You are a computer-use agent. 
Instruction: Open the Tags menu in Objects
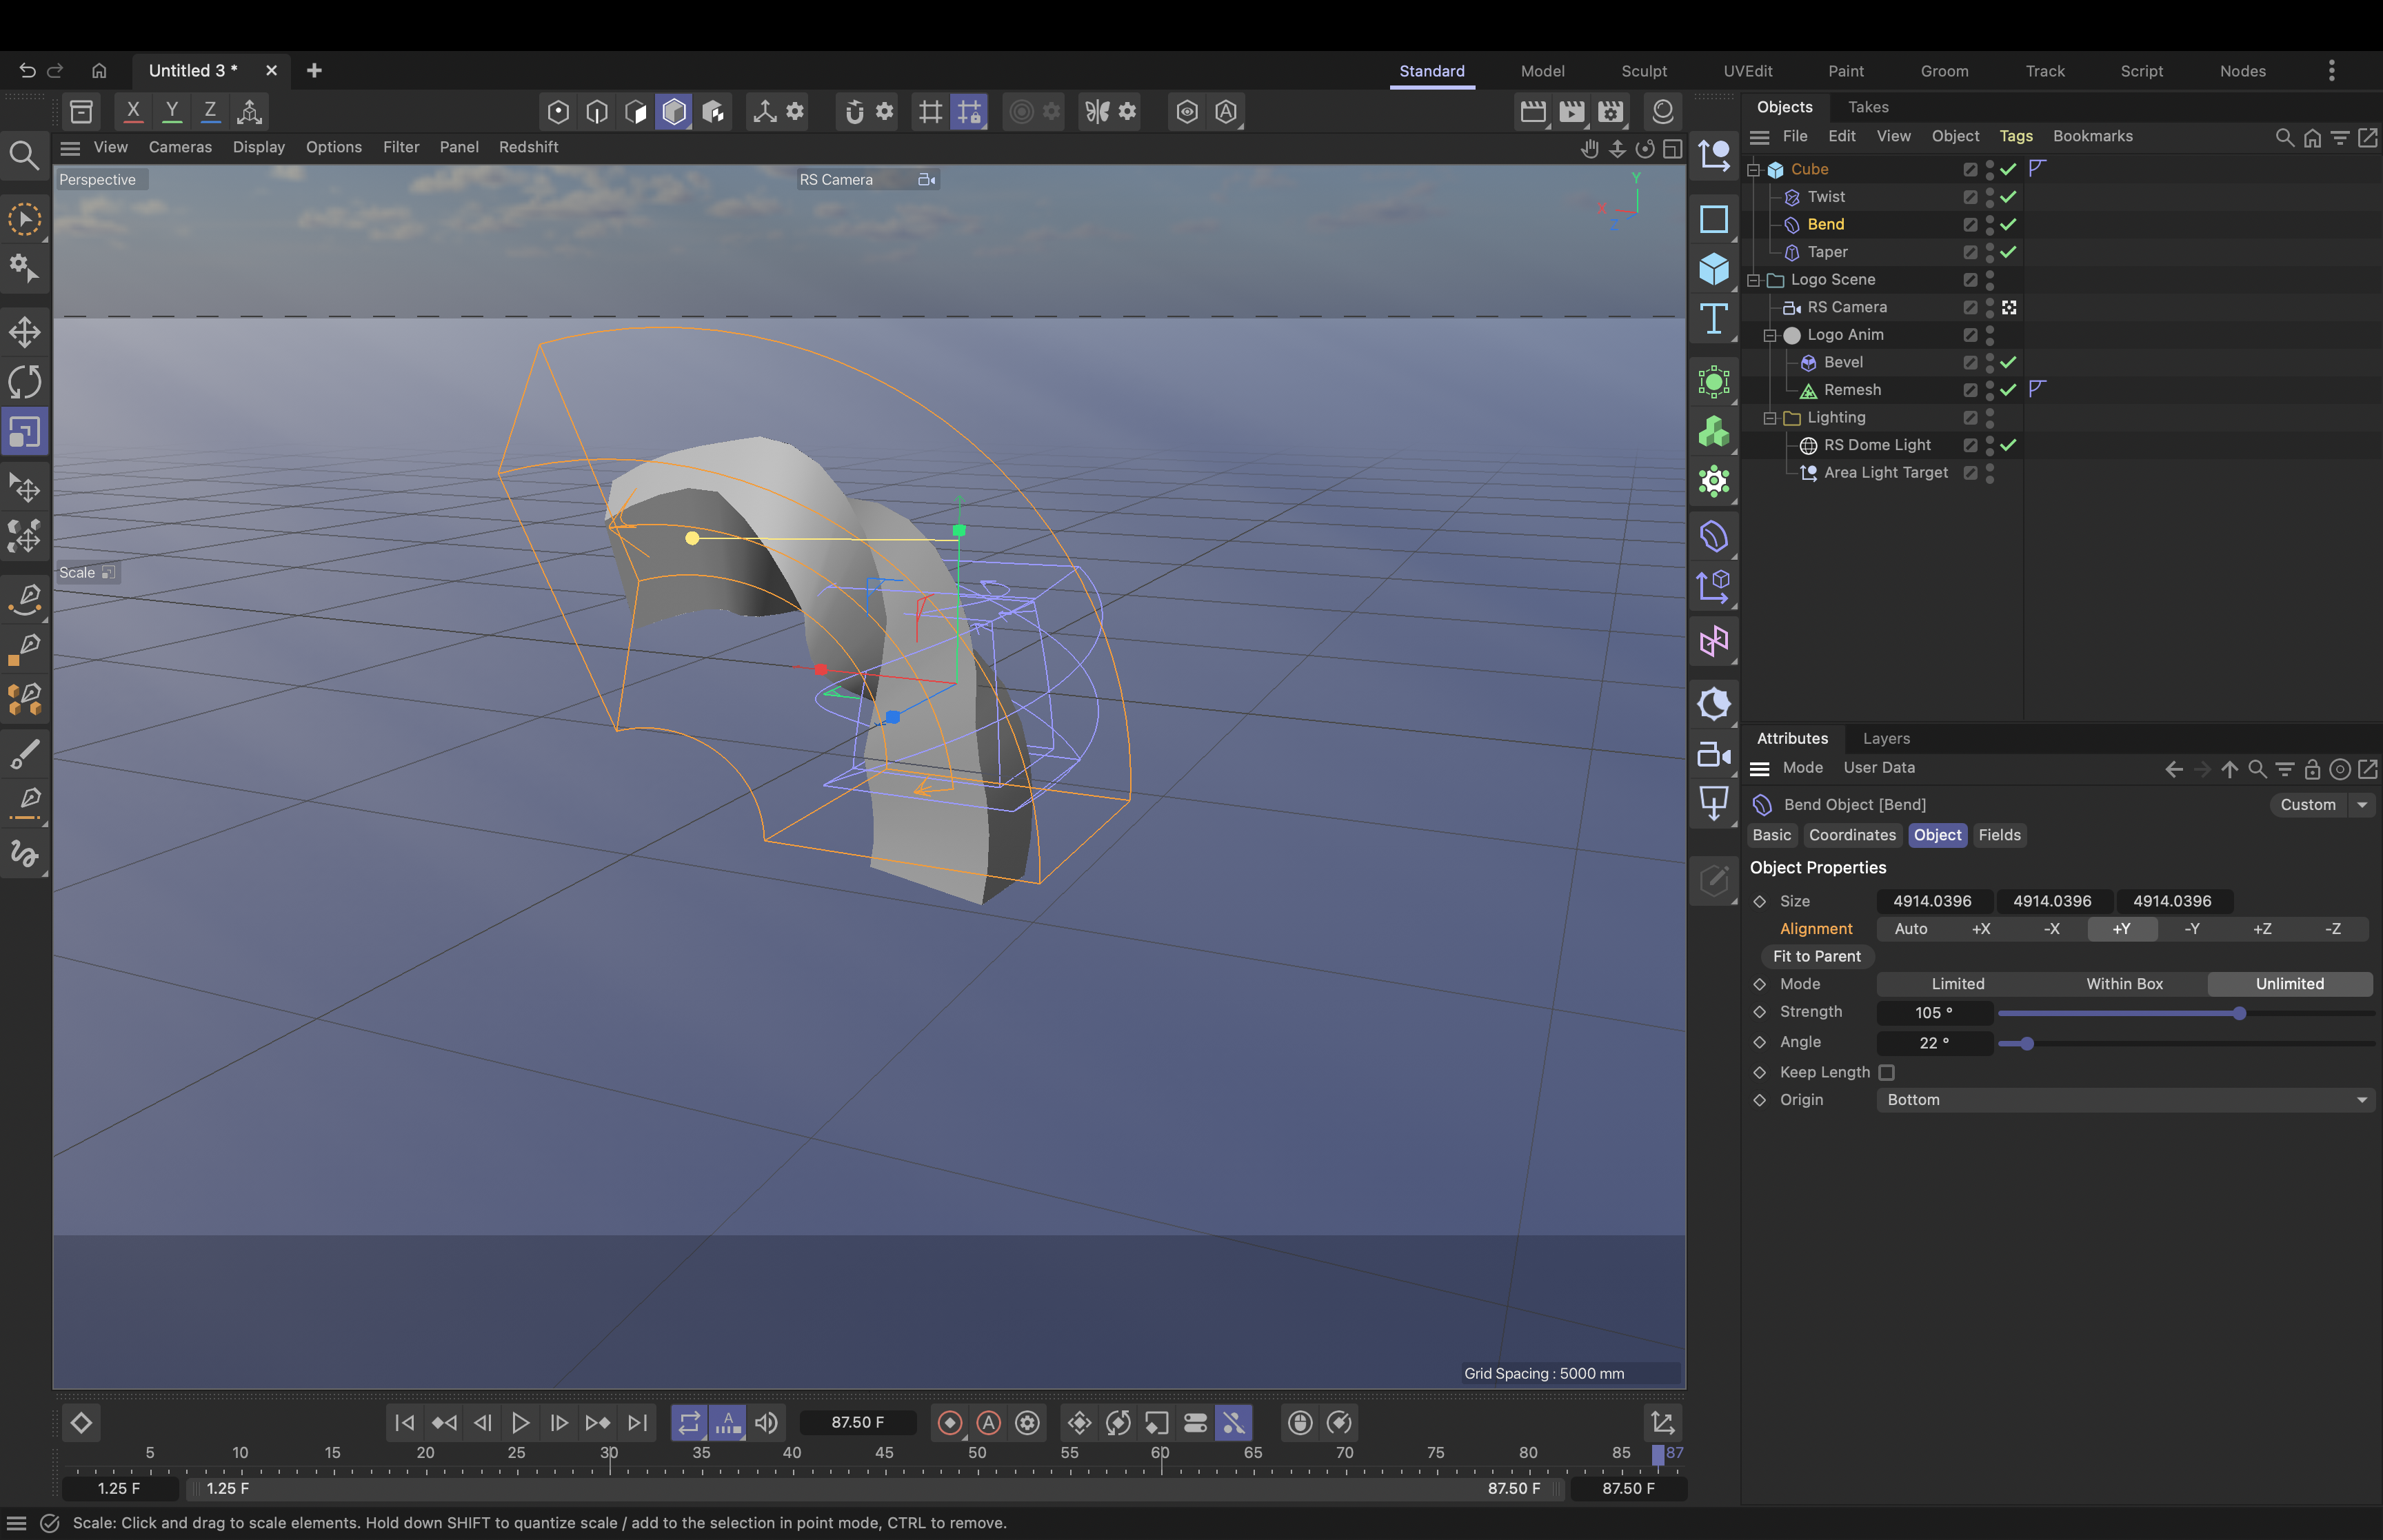point(2015,136)
